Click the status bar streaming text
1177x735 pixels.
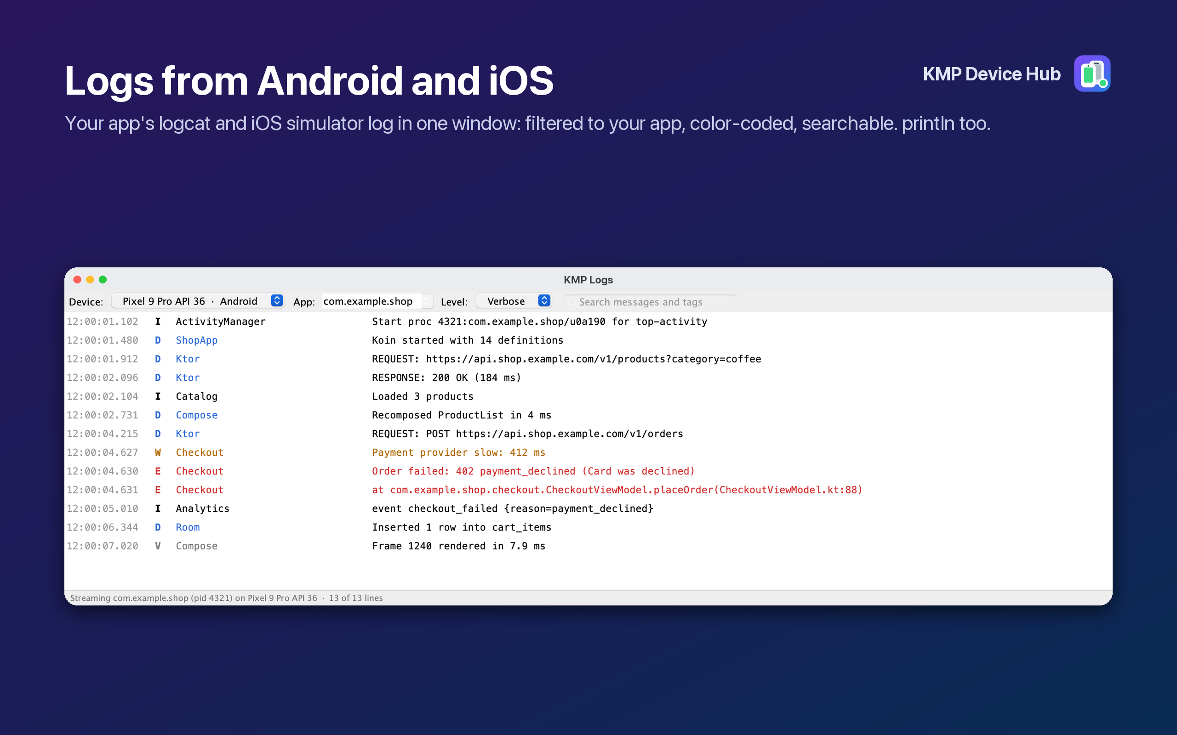[x=194, y=598]
